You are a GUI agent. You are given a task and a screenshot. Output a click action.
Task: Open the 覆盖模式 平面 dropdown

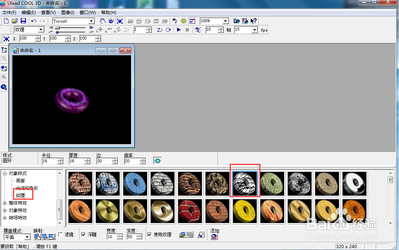tap(27, 237)
